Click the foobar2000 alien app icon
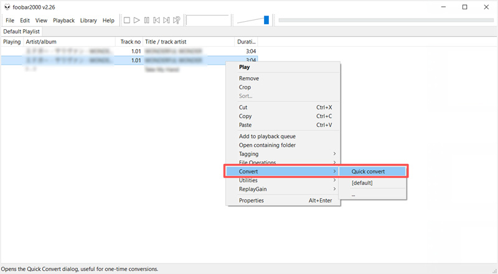 [7, 7]
